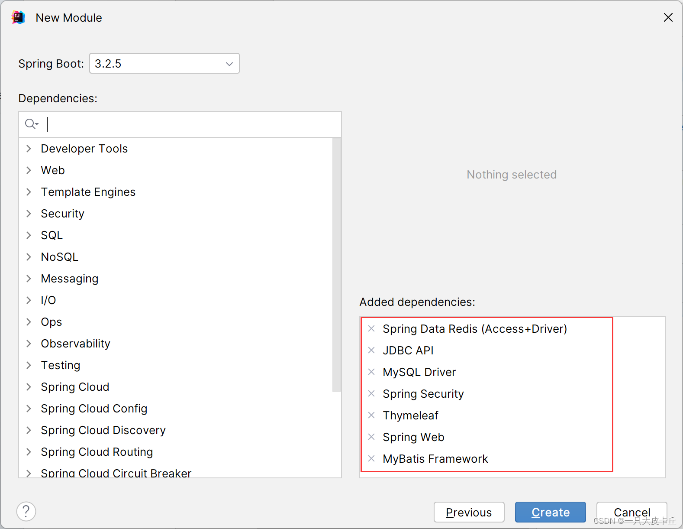Select the MySQL Driver added dependency

pos(419,372)
